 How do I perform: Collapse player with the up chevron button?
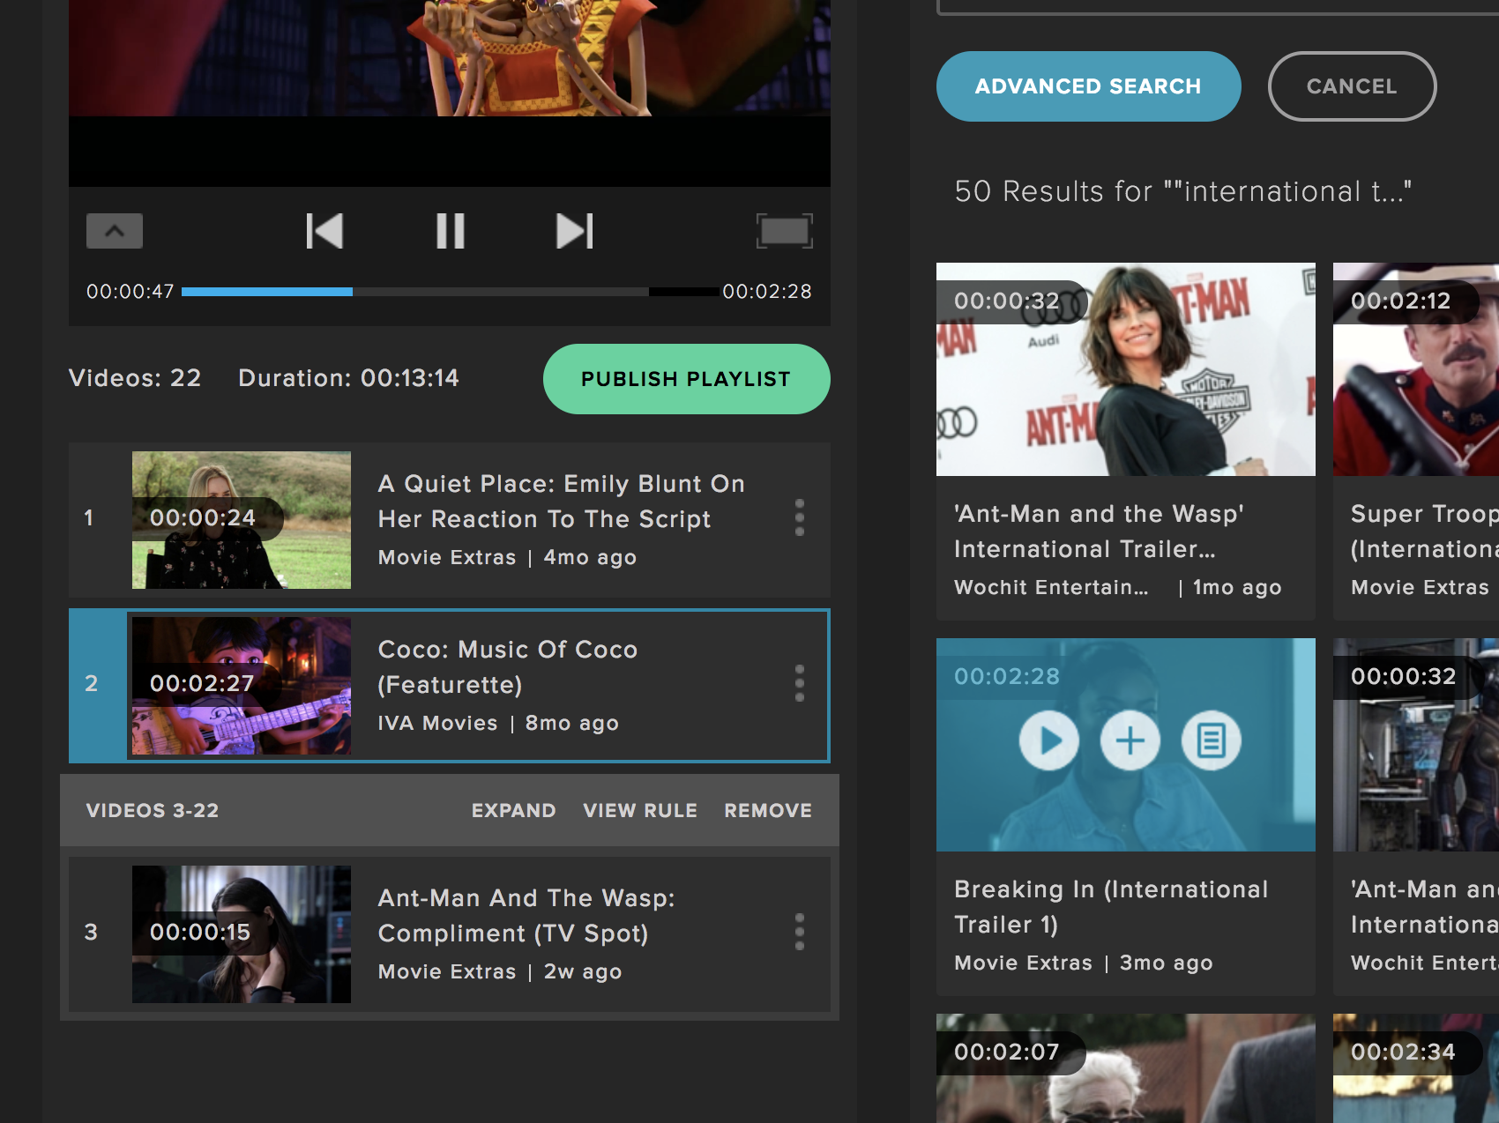click(115, 231)
